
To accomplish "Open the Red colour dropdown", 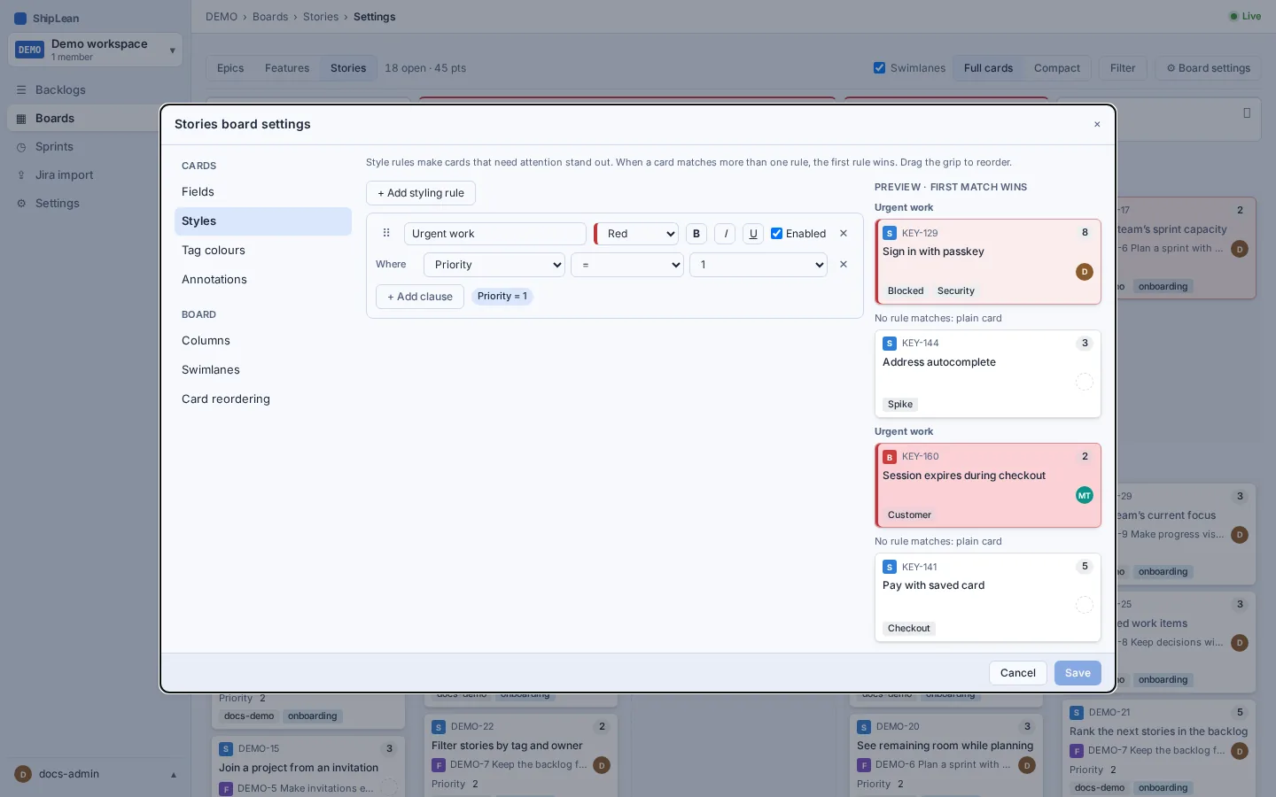I will (637, 234).
